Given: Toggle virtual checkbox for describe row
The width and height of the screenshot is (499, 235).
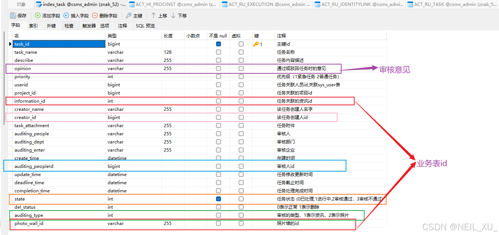Looking at the screenshot, I should 241,60.
